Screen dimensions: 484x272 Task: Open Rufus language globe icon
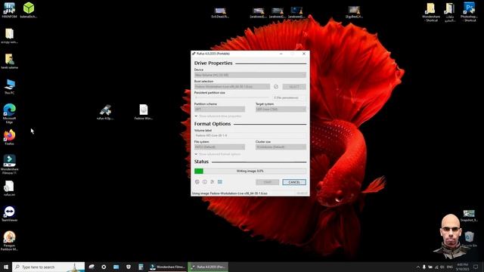pos(197,182)
